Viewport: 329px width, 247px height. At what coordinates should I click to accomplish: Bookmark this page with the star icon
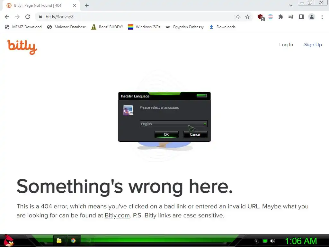tap(247, 17)
